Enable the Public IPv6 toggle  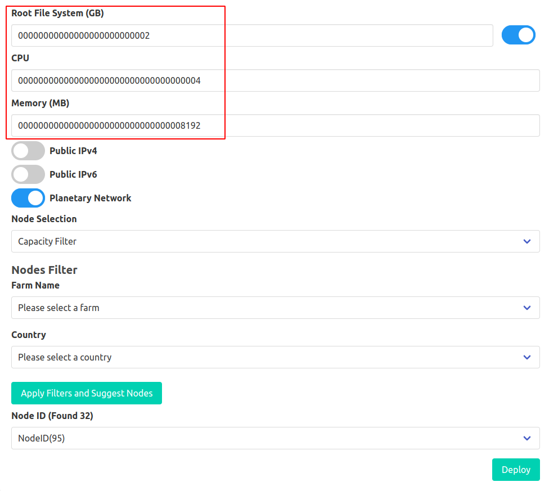(28, 174)
